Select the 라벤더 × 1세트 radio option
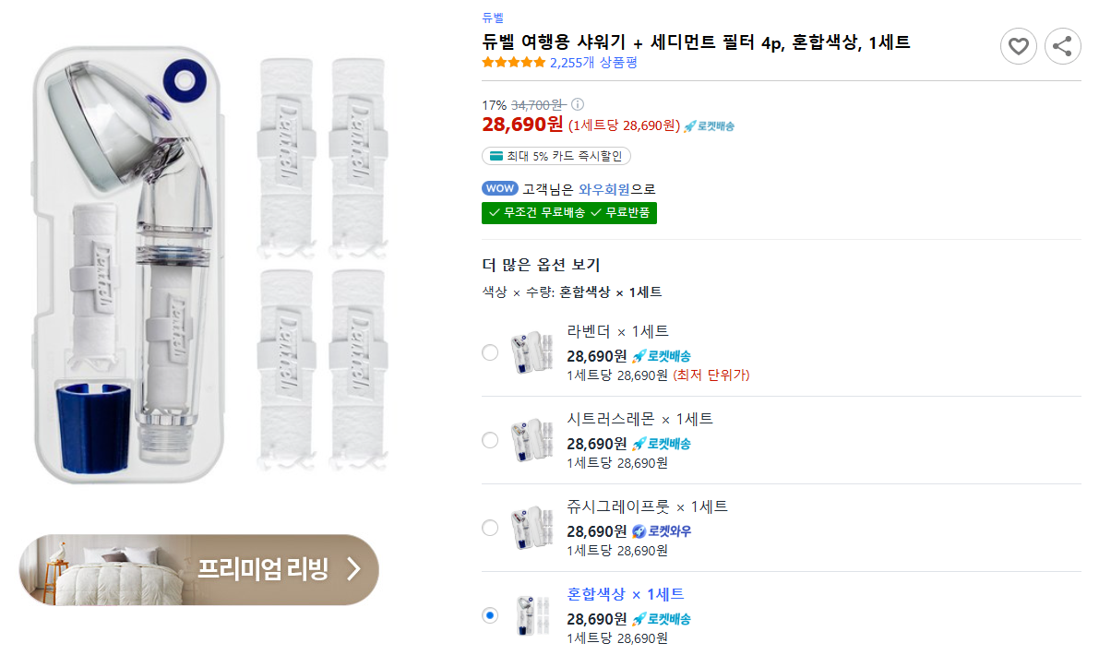Image resolution: width=1099 pixels, height=667 pixels. click(490, 352)
